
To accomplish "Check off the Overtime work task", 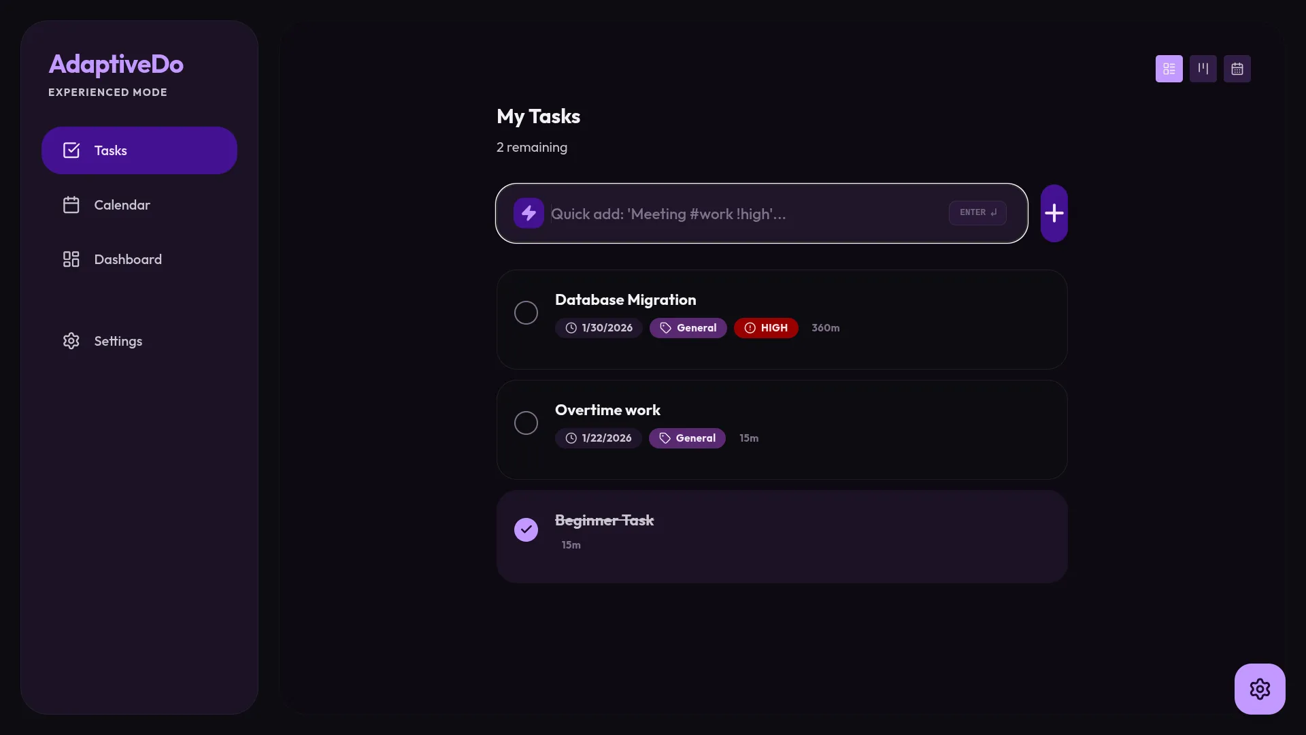I will pos(526,423).
